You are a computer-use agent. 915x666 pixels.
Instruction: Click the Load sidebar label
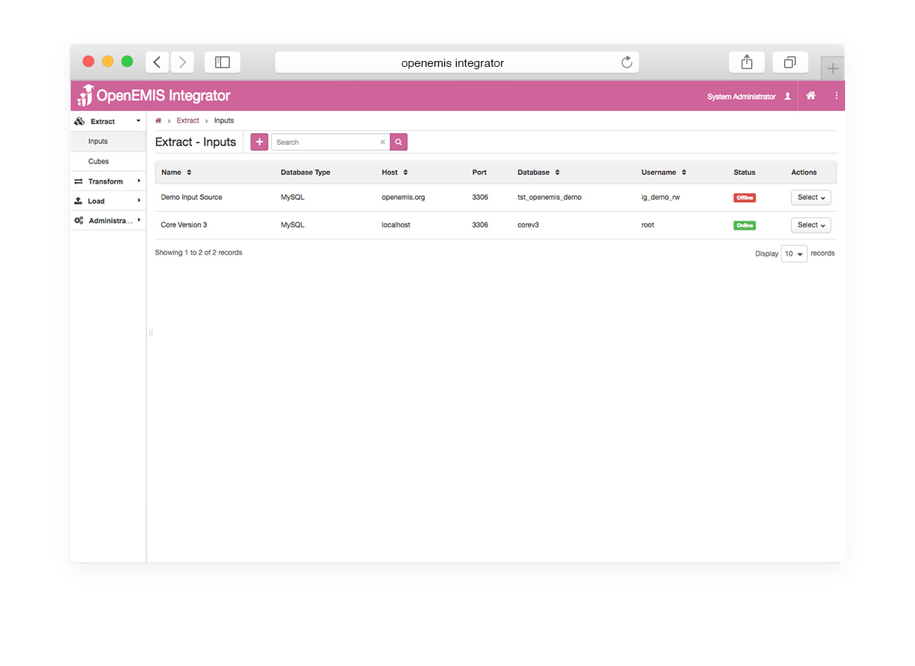point(96,201)
